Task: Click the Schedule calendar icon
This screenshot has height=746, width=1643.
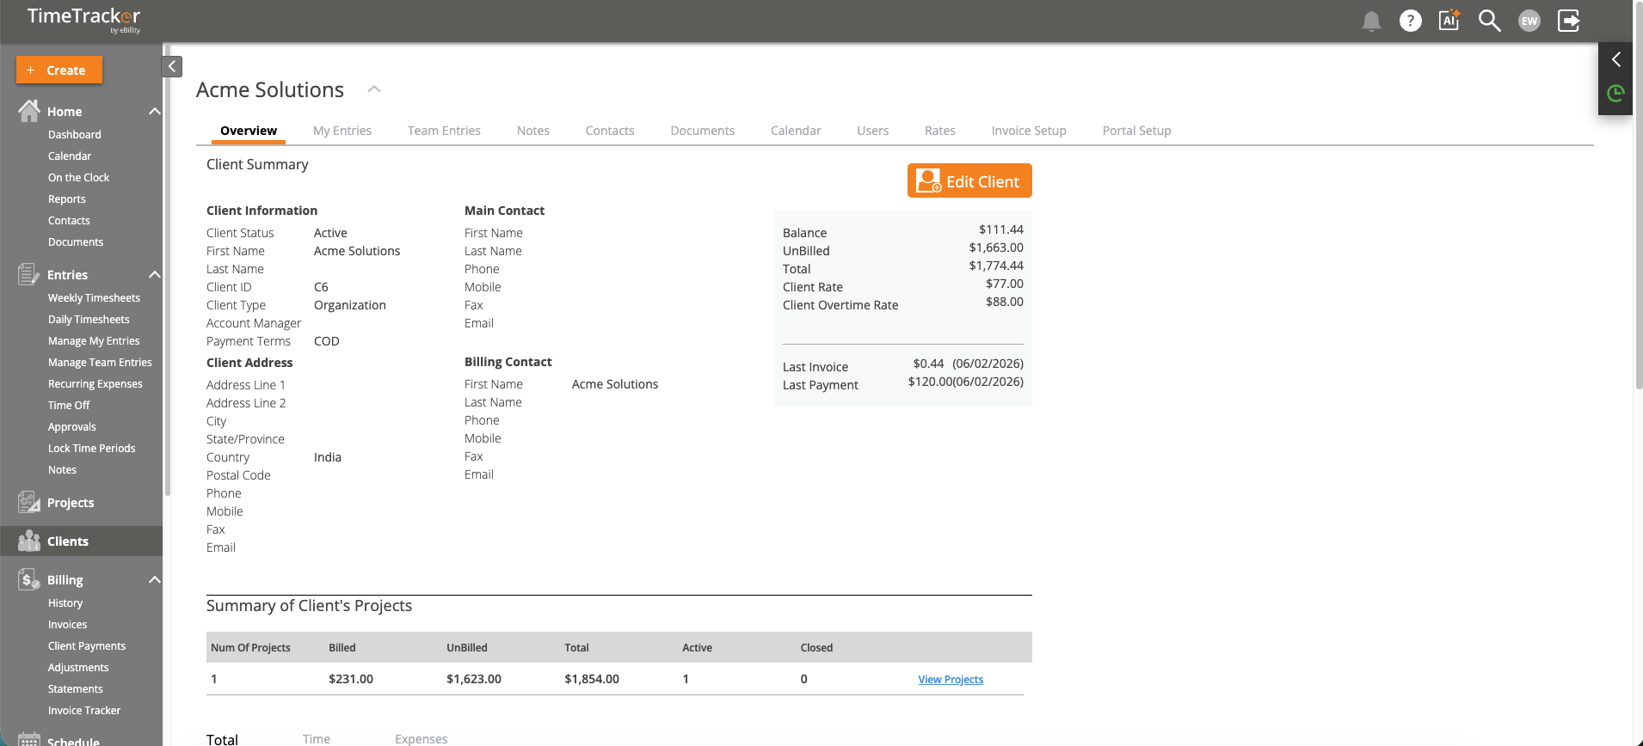Action: [28, 739]
